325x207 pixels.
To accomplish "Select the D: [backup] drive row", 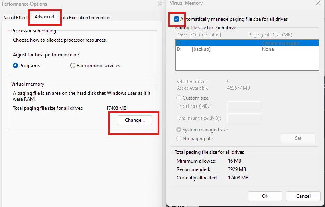I will coord(247,49).
